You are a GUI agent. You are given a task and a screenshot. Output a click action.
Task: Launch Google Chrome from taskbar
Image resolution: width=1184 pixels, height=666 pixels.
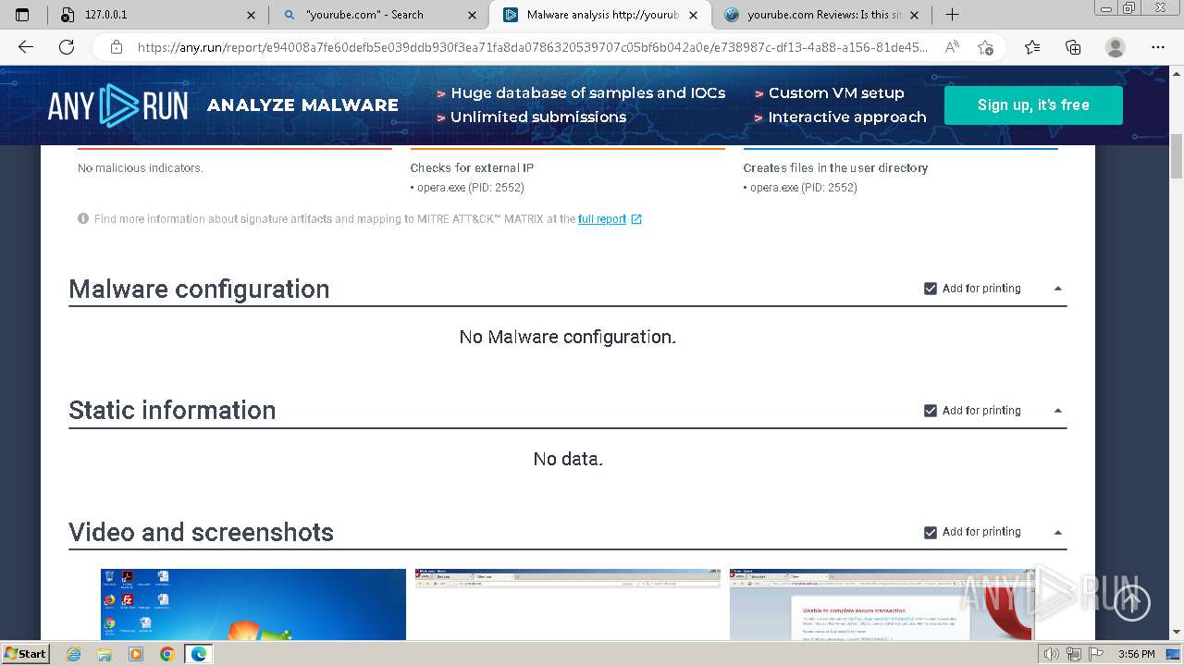point(167,654)
